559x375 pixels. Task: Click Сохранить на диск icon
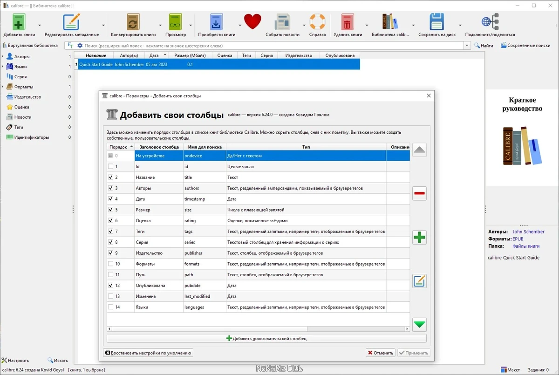[437, 22]
